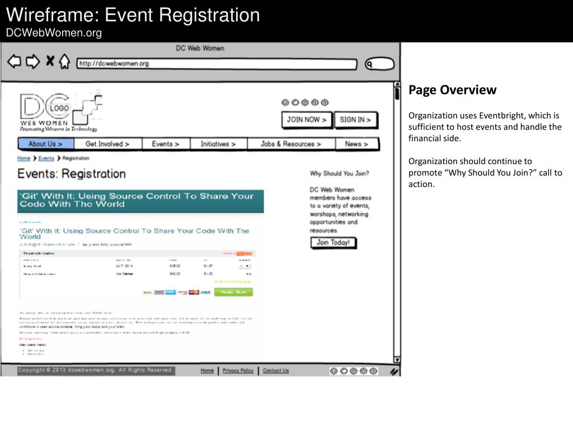Open the About Us menu
The image size is (573, 429).
point(46,144)
